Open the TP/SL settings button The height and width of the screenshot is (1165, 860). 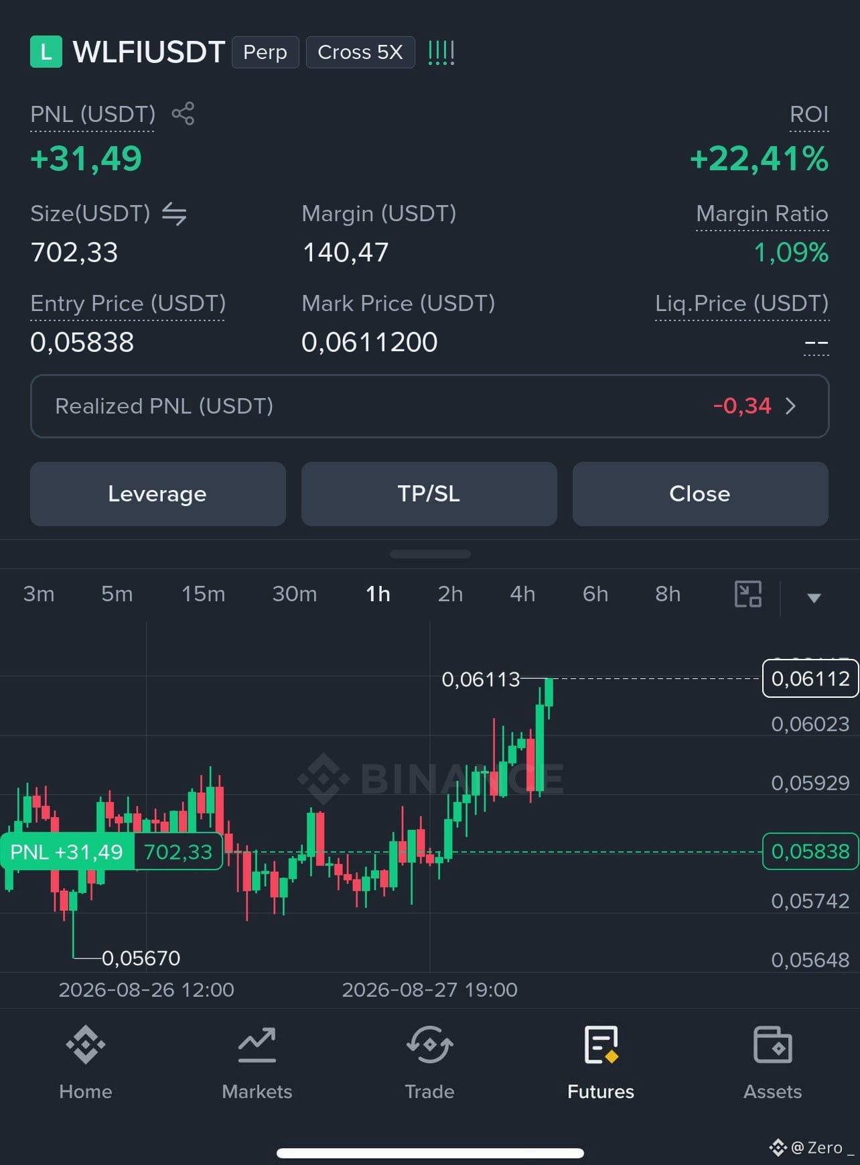pyautogui.click(x=429, y=494)
